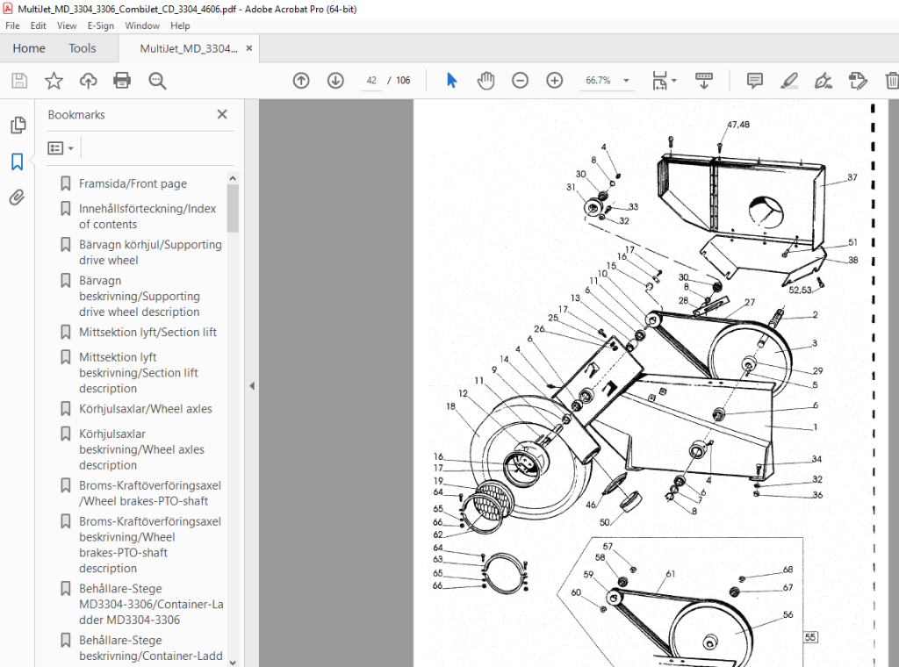Screen dimensions: 899x667
Task: Select the Hand pan tool
Action: pyautogui.click(x=485, y=81)
